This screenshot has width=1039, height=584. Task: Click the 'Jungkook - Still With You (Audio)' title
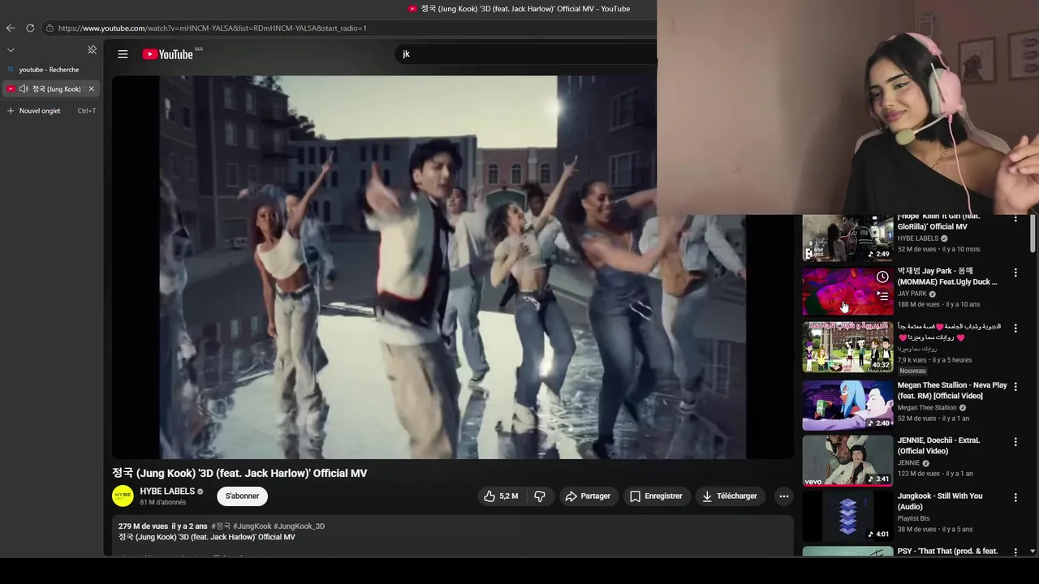tap(940, 500)
